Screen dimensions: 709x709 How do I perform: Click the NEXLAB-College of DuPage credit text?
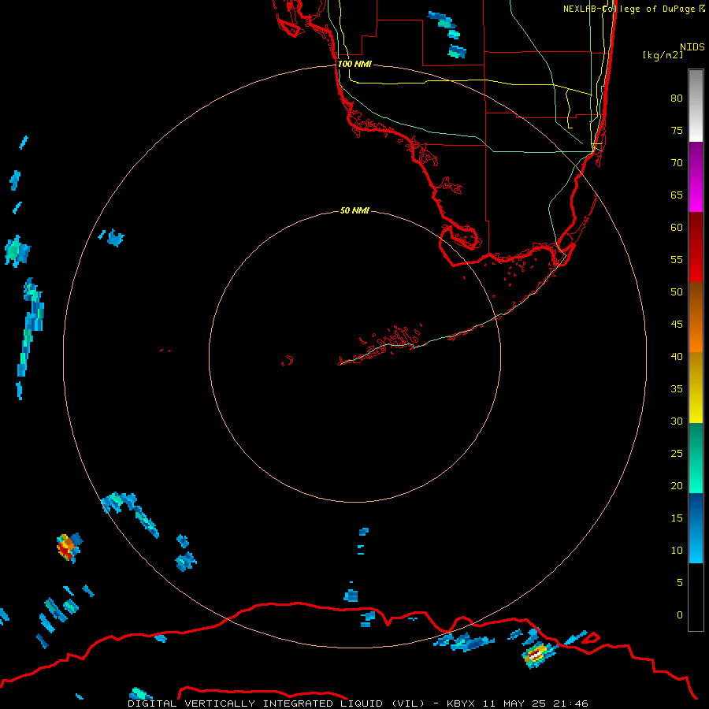pos(634,9)
